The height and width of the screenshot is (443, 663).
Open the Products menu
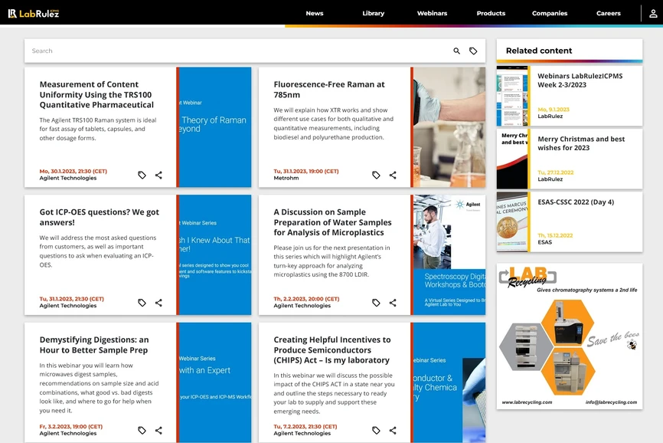(491, 14)
